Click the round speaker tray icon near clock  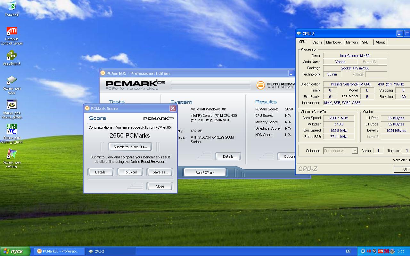pyautogui.click(x=392, y=251)
